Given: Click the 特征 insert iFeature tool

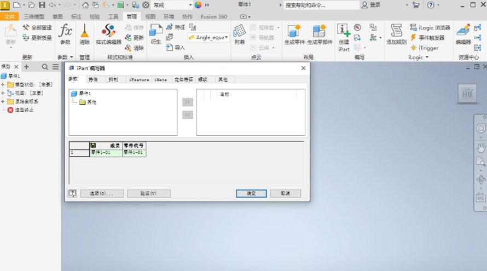Looking at the screenshot, I should [176, 27].
